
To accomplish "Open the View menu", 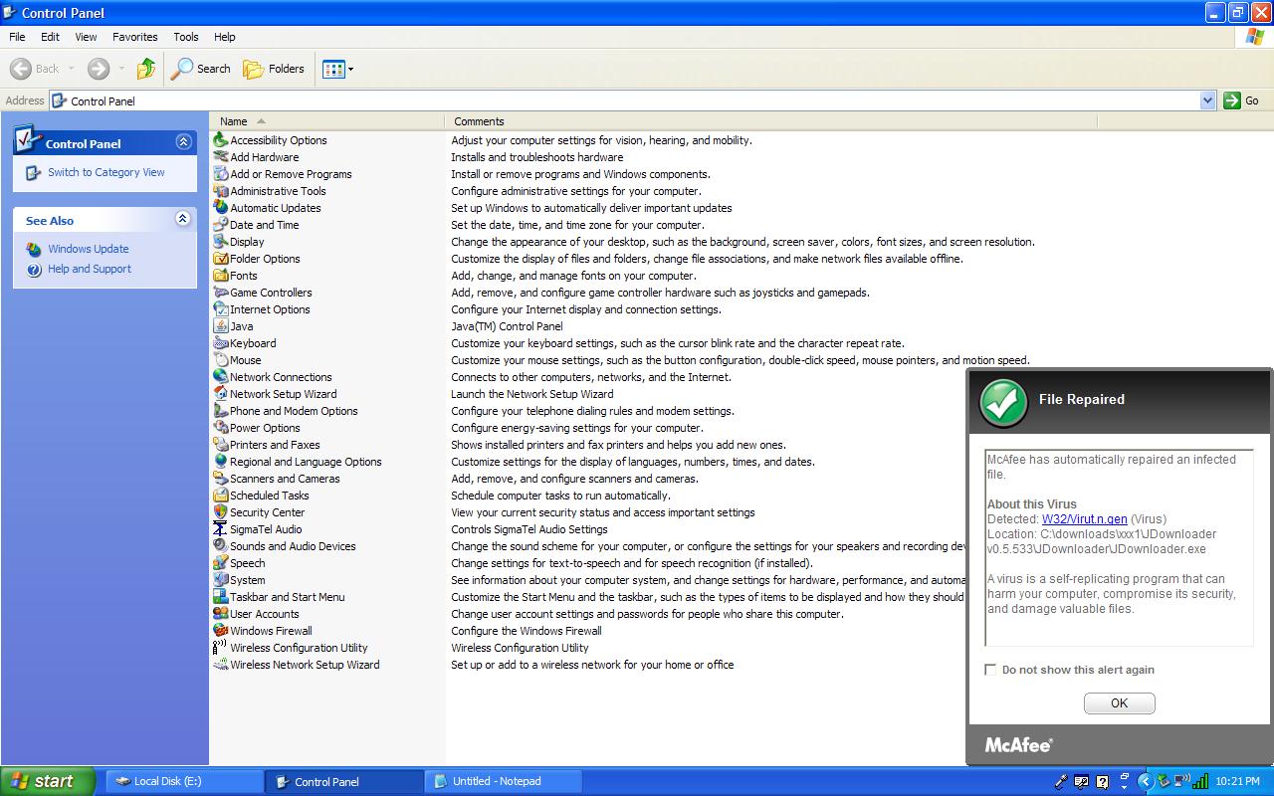I will [x=87, y=37].
